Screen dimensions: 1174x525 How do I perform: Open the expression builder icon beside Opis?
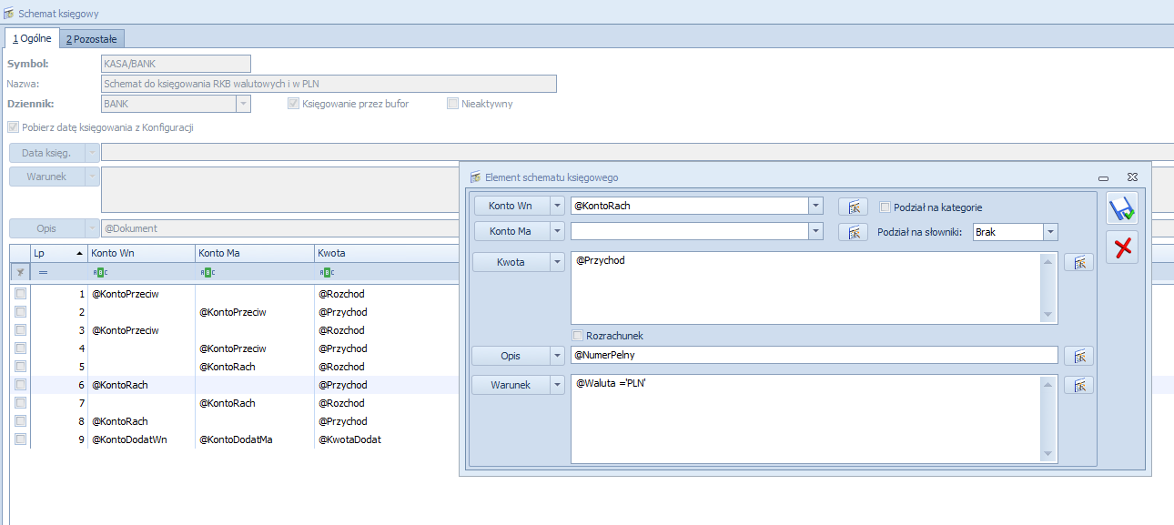[1078, 356]
